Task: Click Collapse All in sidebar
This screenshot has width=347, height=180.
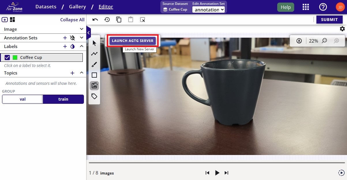Action: [72, 20]
